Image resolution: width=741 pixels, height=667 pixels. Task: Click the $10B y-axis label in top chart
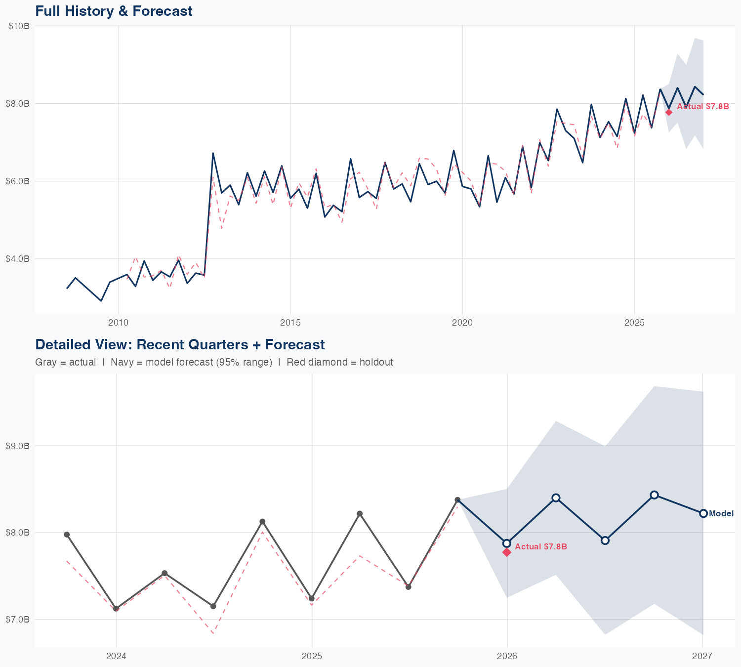pyautogui.click(x=19, y=26)
